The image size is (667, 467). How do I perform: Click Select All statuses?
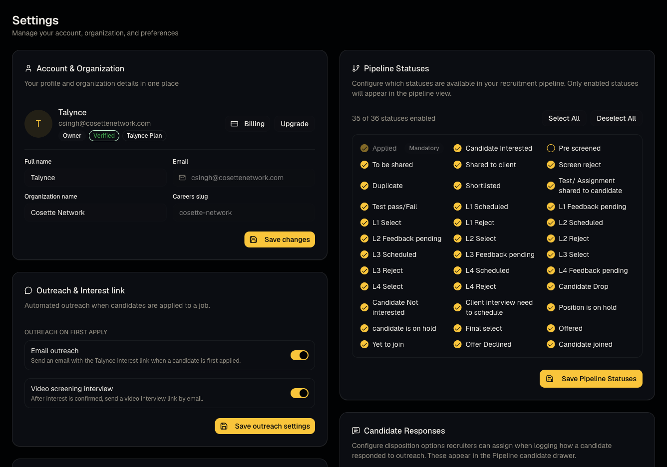pyautogui.click(x=564, y=118)
